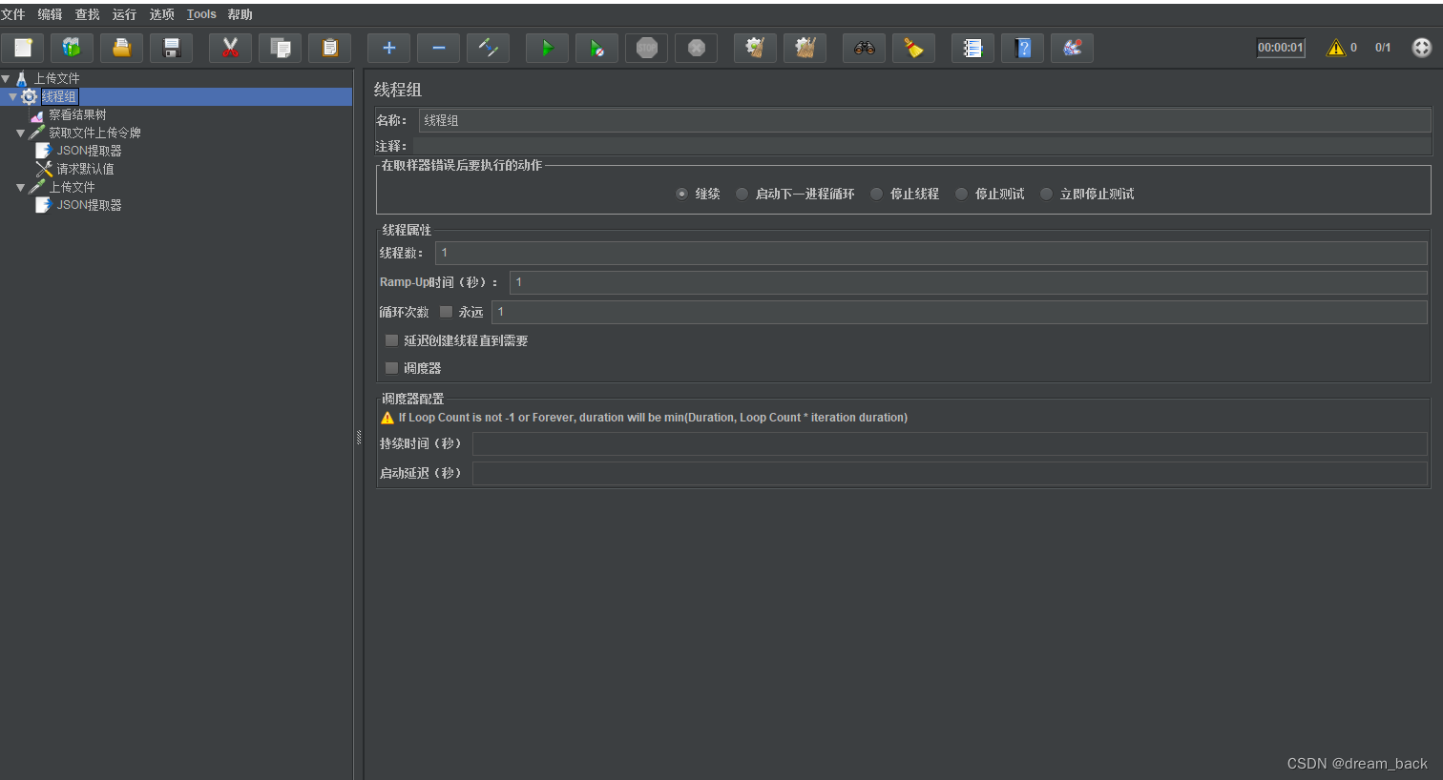Screen dimensions: 1443x780
Task: Select 启动下一进程循环 radio option
Action: [742, 194]
